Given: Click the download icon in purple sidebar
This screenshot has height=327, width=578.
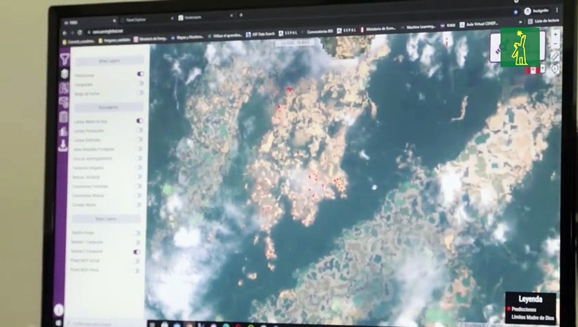Looking at the screenshot, I should coord(63,145).
